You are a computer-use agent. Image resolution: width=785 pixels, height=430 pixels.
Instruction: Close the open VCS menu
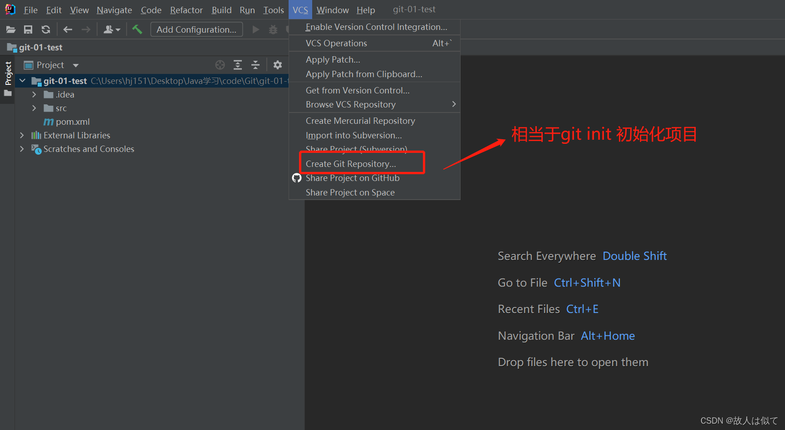pos(300,10)
